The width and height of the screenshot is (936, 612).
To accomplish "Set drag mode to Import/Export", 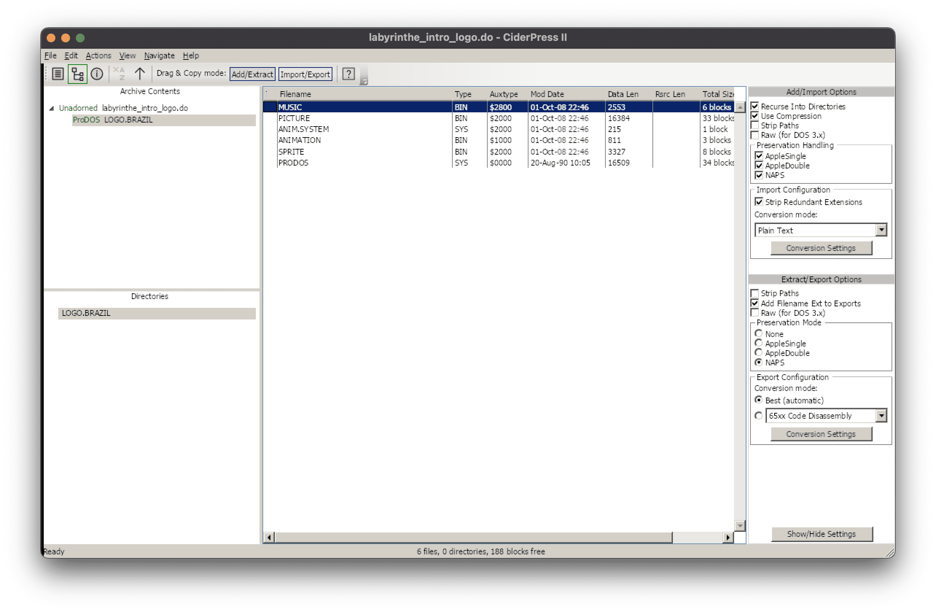I will coord(305,74).
